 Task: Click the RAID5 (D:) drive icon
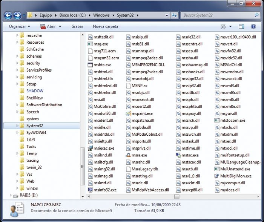tap(15, 196)
